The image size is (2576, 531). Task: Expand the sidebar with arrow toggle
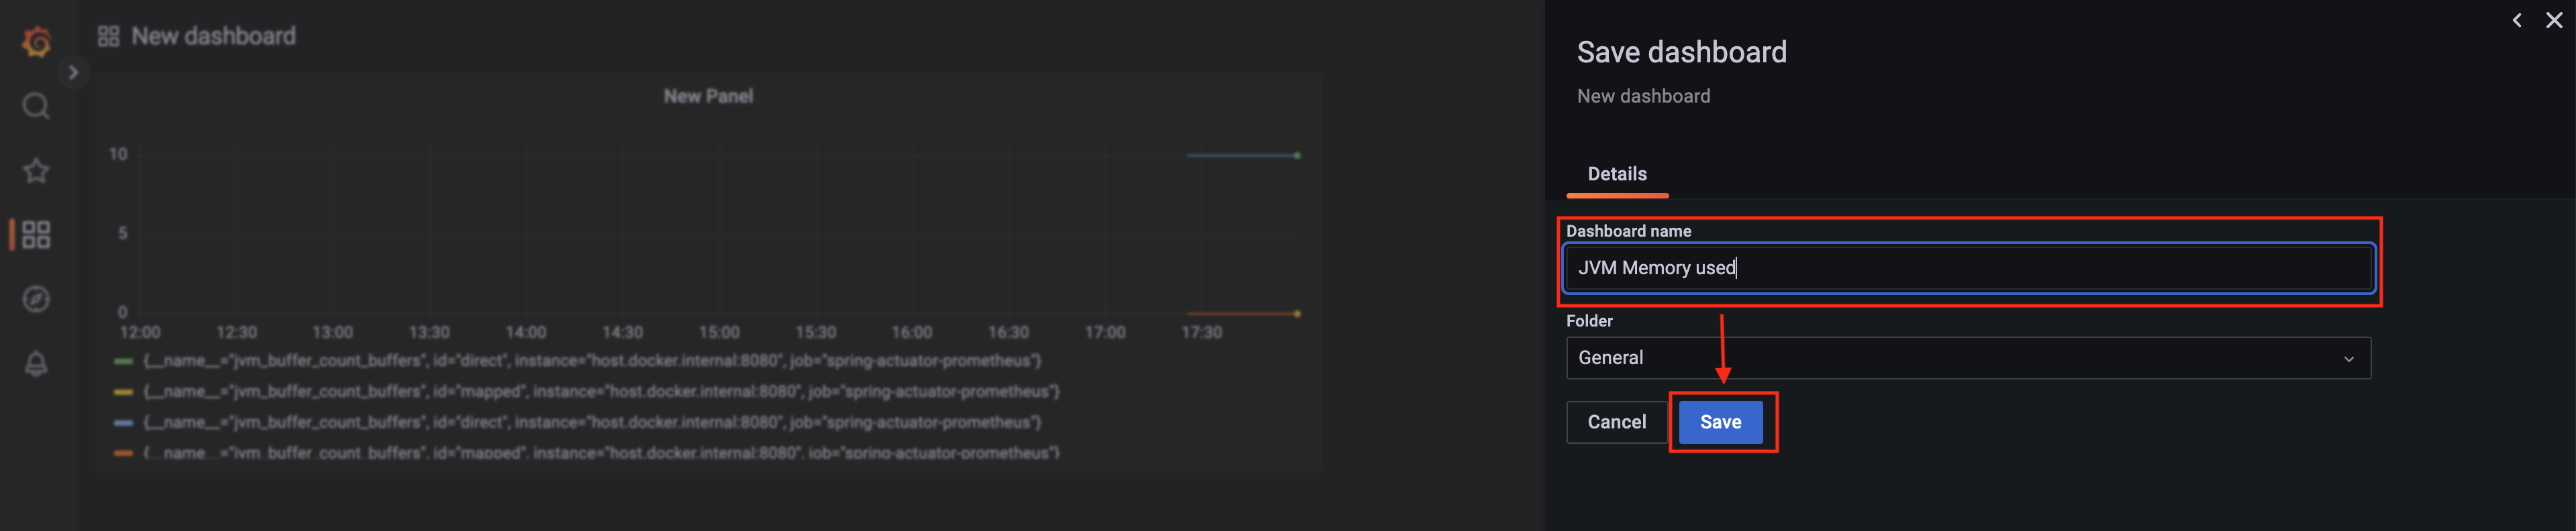click(x=73, y=72)
